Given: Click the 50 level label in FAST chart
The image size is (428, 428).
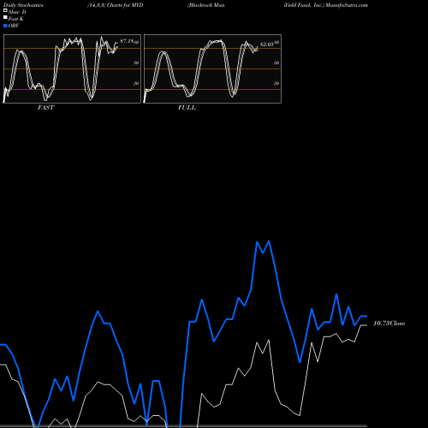Looking at the screenshot, I should click(x=136, y=62).
